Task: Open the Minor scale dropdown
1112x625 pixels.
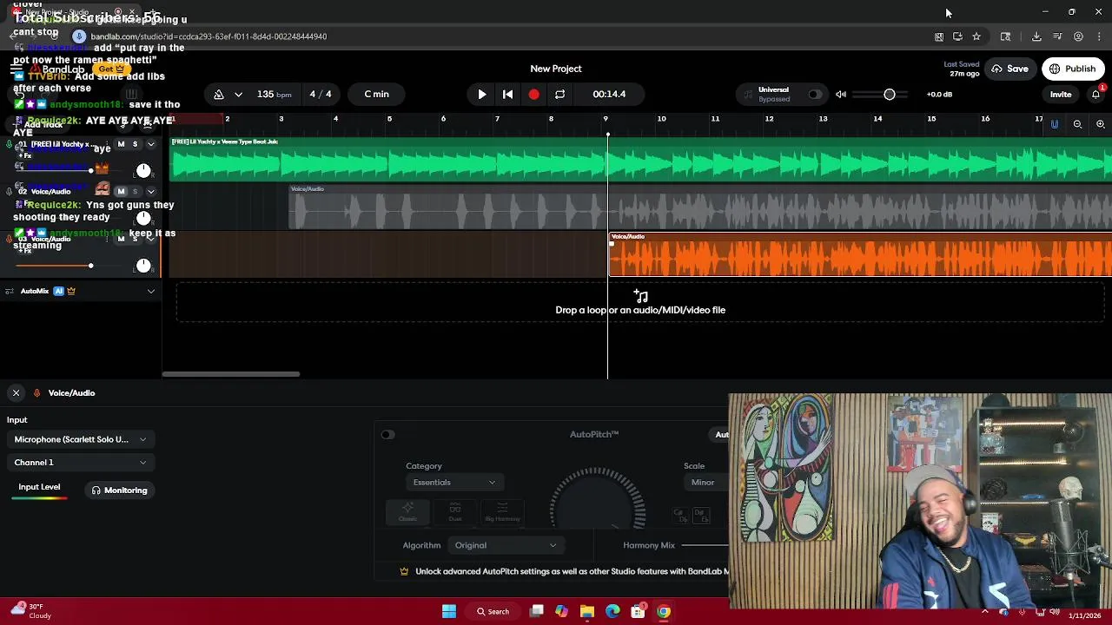Action: tap(706, 483)
